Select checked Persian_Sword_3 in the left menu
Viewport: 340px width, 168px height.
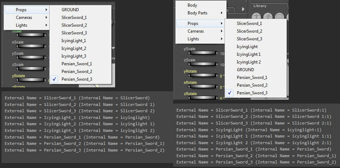77,79
